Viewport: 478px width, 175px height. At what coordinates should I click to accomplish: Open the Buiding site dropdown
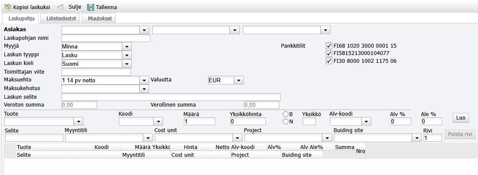(417, 138)
